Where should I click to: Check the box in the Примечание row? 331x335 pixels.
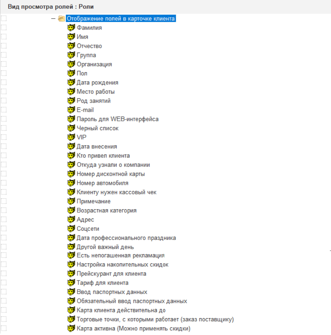(4, 201)
